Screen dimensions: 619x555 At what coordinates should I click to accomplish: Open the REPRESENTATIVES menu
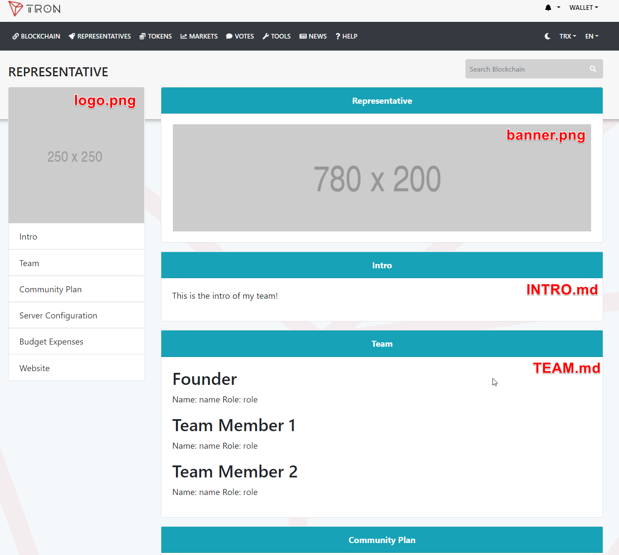click(100, 36)
